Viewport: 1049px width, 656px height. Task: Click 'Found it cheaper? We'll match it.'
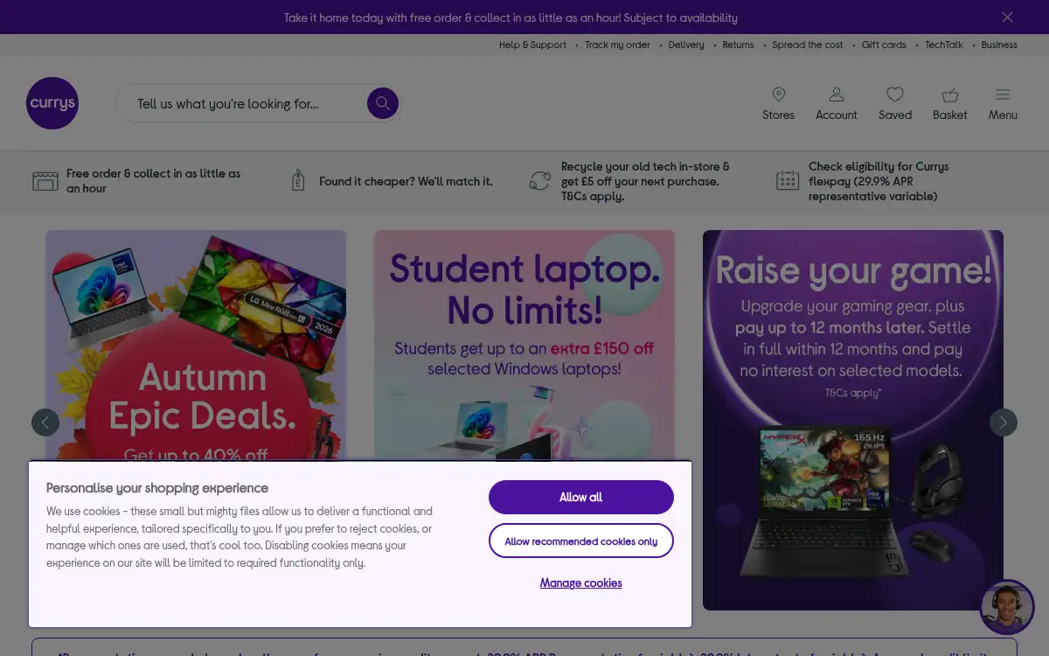406,181
